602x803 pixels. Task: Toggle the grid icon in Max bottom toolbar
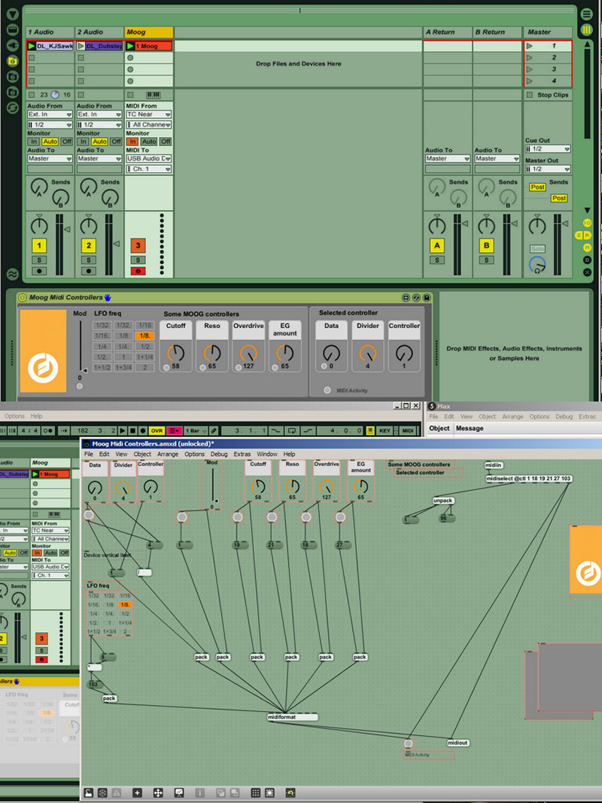pos(256,792)
